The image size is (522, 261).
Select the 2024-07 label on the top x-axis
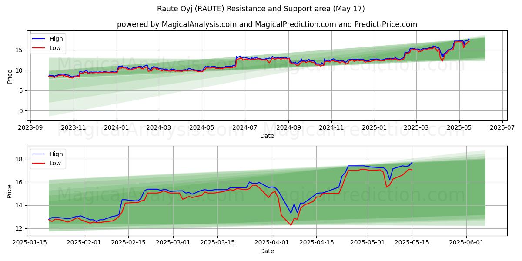pos(244,128)
